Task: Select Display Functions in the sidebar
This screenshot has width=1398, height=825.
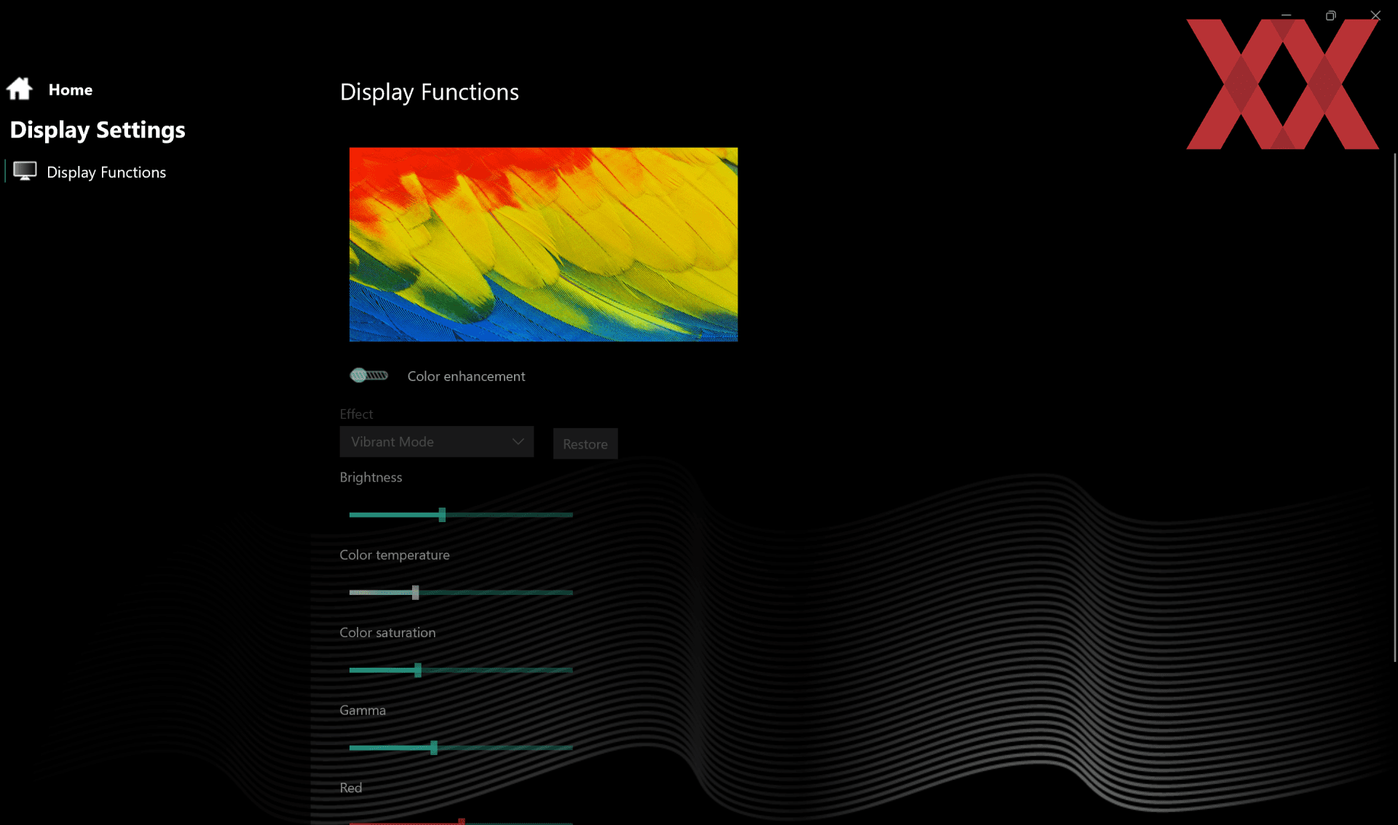Action: click(x=106, y=173)
